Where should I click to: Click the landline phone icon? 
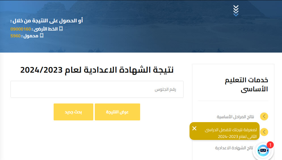tap(61, 29)
